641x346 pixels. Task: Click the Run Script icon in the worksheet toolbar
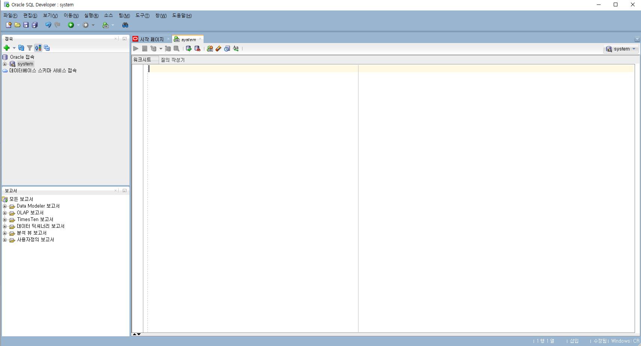[144, 49]
